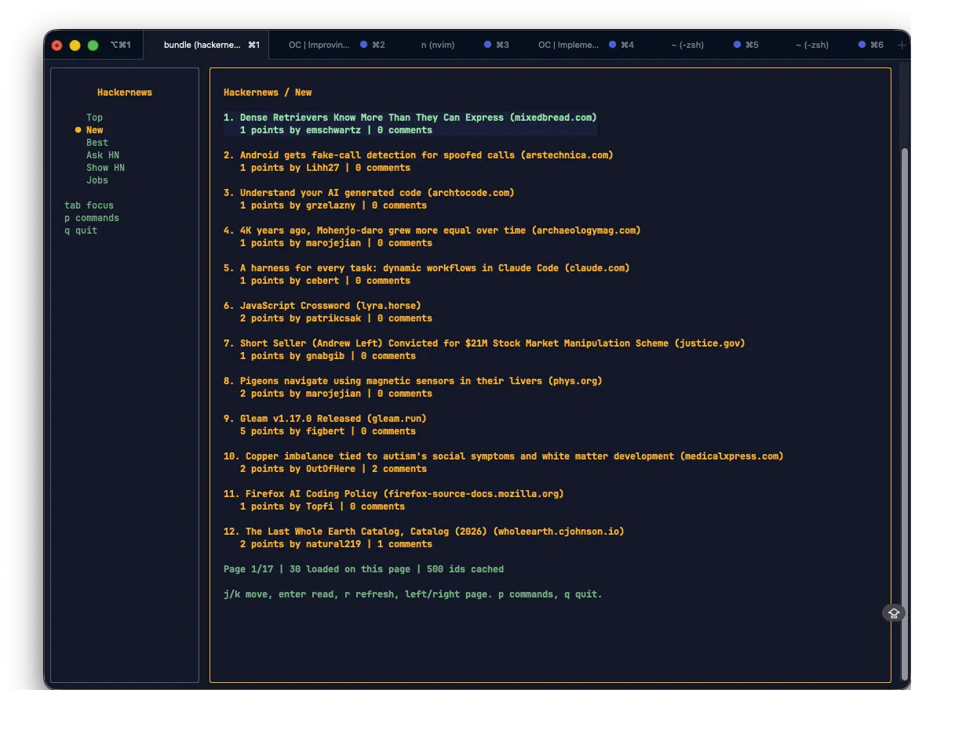Click 2 points by marojejian line
The image size is (955, 748).
(336, 394)
